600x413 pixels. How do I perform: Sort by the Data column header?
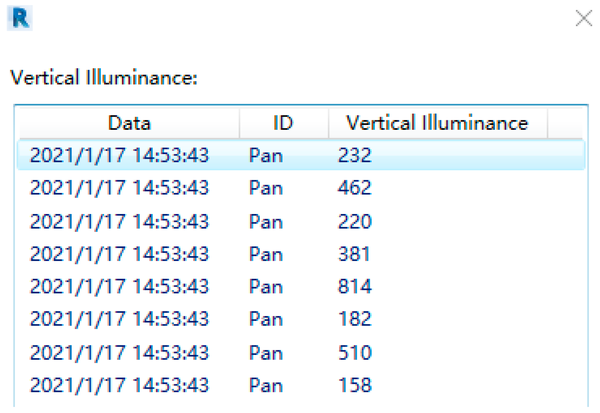(129, 123)
